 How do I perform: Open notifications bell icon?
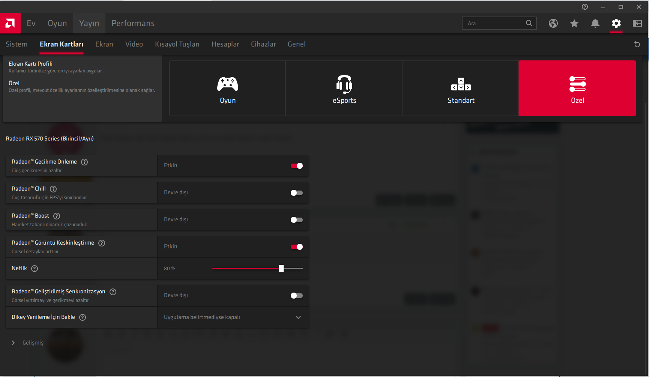point(595,23)
